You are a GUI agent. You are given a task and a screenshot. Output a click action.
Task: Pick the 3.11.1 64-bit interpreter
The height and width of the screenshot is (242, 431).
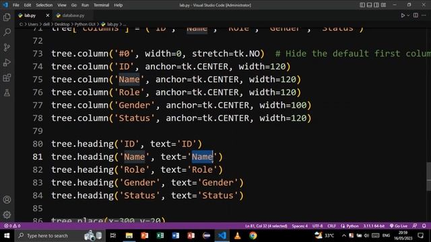(x=374, y=226)
